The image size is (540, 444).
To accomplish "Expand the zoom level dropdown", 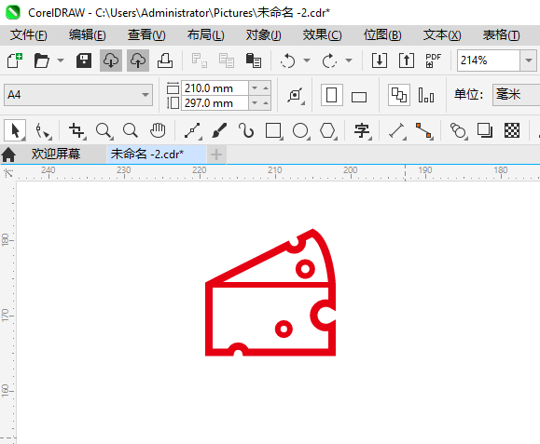I will pos(528,61).
